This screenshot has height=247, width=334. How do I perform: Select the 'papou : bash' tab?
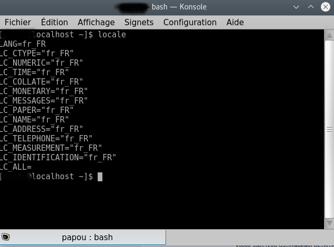[x=82, y=237]
